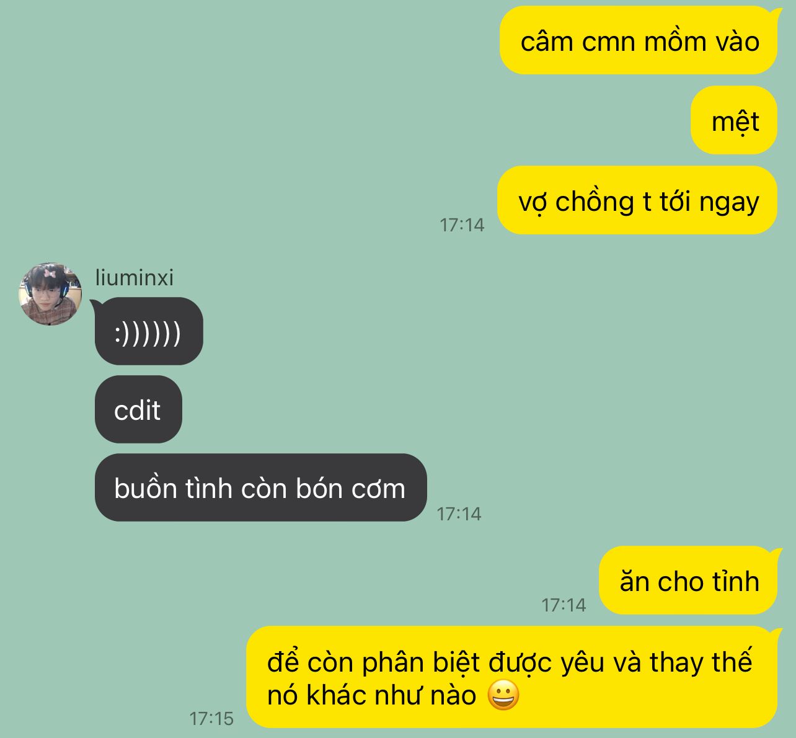Tap the yellow "mệt" message bubble
Viewport: 796px width, 738px height.
click(734, 120)
